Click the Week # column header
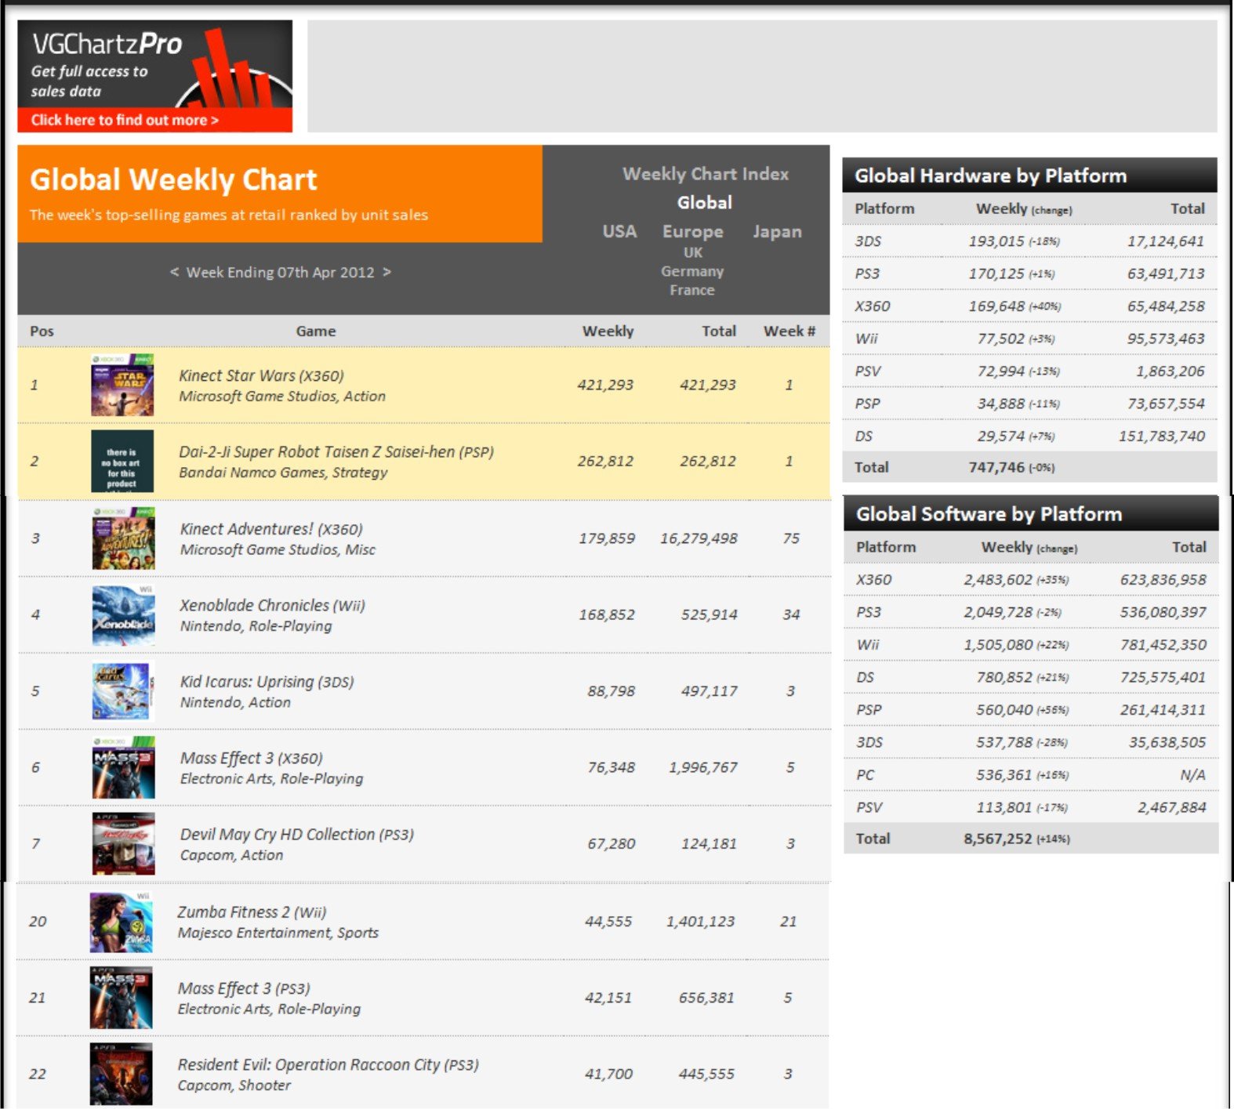This screenshot has width=1234, height=1109. coord(789,331)
